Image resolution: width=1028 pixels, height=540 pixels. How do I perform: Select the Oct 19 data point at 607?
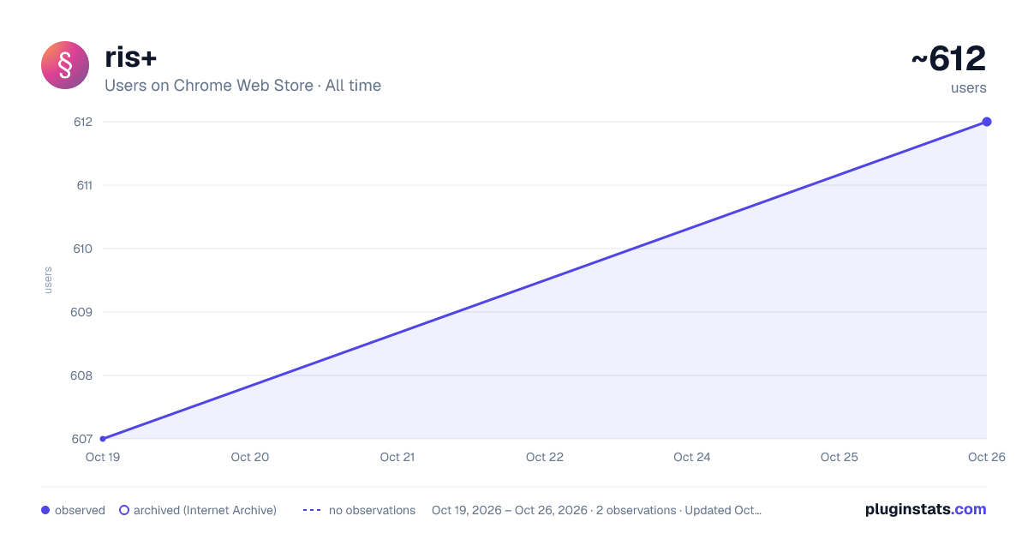tap(103, 439)
